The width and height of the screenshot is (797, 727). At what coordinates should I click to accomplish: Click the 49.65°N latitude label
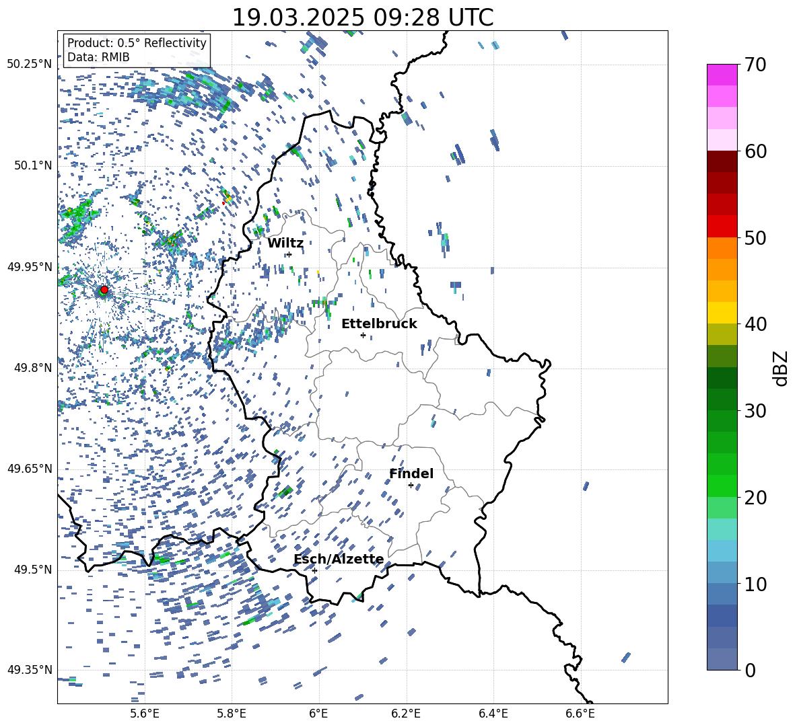click(x=30, y=469)
